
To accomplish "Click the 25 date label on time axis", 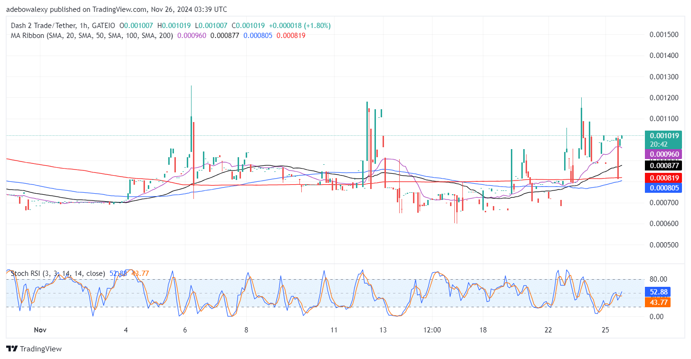I will point(605,330).
